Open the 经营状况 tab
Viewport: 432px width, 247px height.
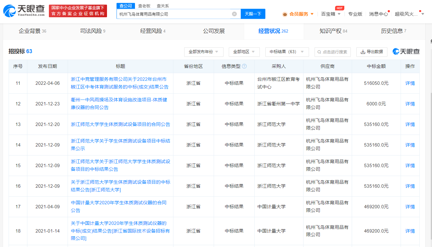tap(273, 31)
